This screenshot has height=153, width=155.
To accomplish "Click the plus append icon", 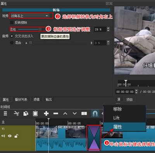I will click(x=46, y=113).
